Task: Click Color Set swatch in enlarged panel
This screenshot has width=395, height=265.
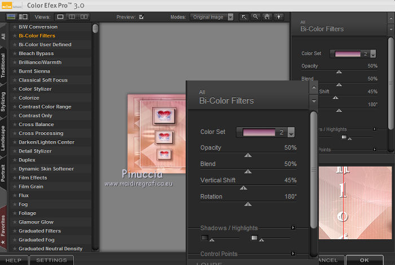Action: pos(258,132)
